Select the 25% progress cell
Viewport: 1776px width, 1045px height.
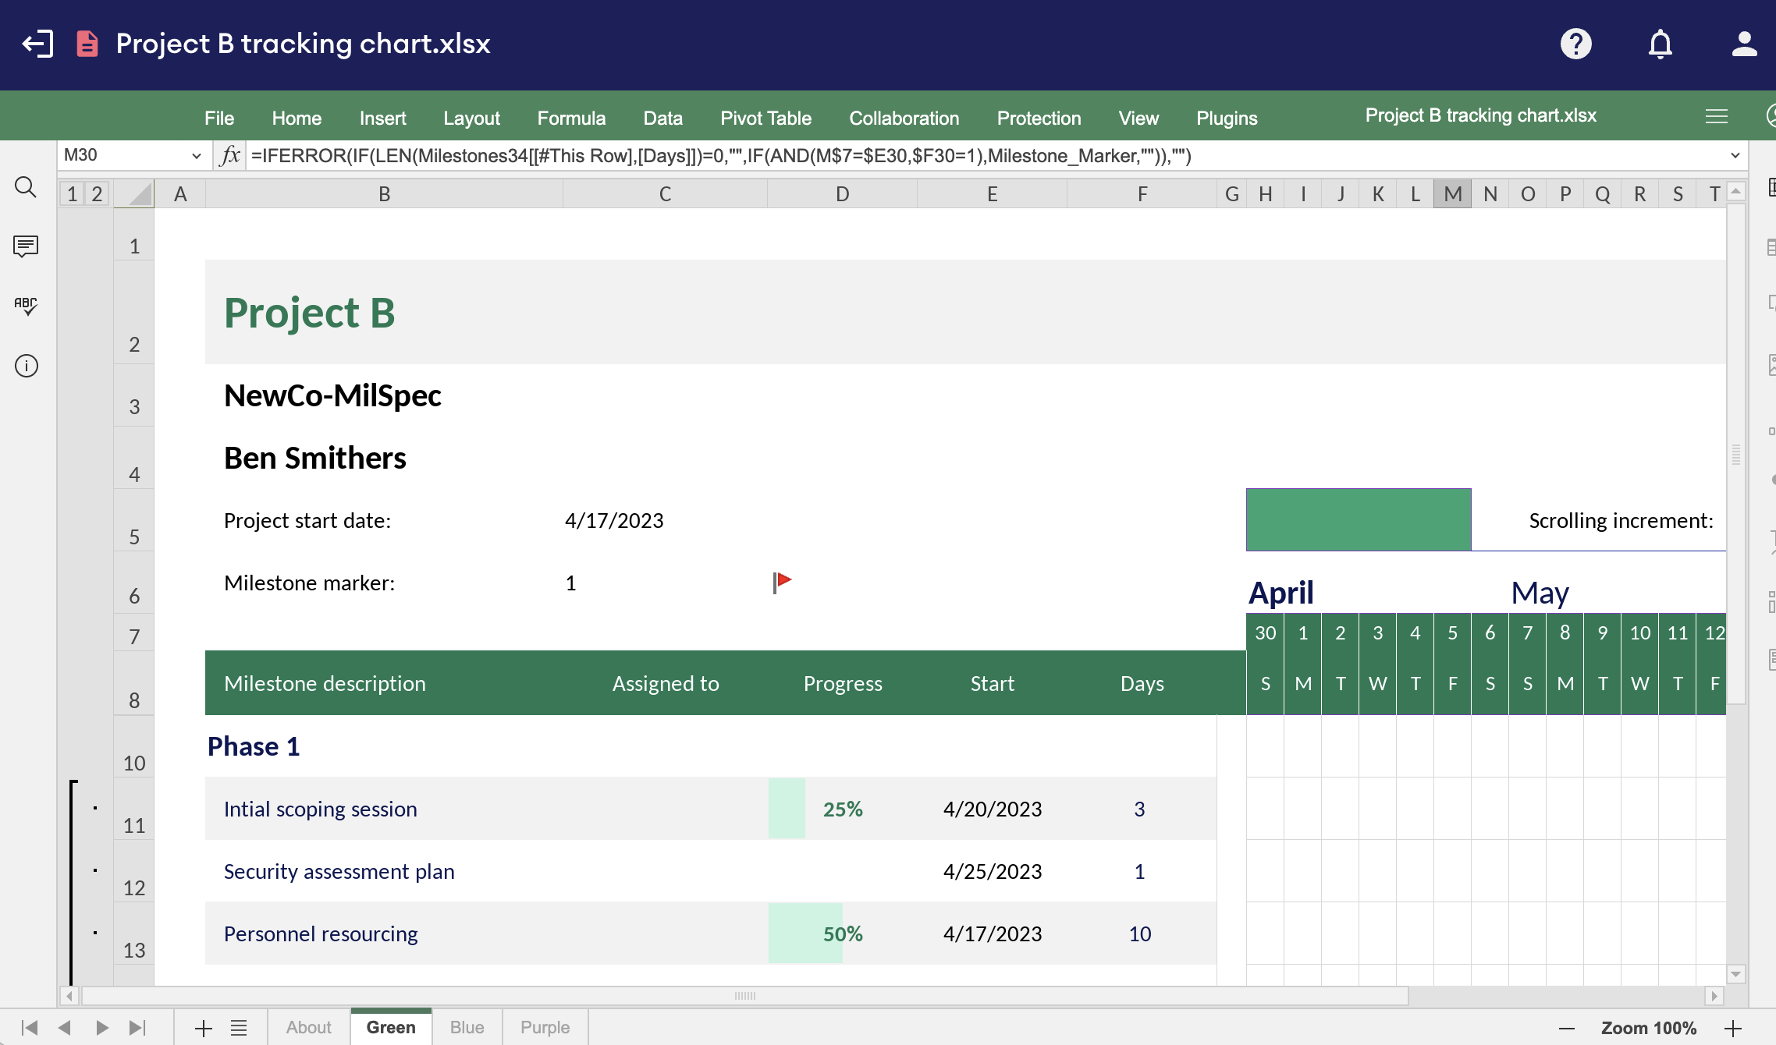[x=843, y=809]
